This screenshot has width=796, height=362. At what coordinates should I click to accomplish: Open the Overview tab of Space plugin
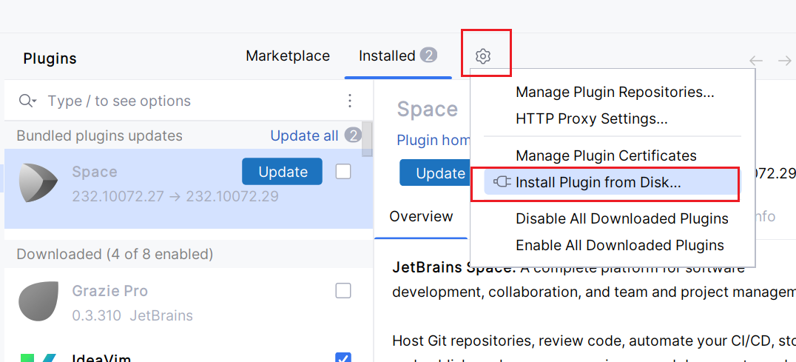(x=421, y=216)
